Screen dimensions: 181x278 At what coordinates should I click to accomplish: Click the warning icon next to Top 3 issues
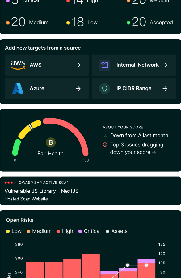[x=105, y=145]
